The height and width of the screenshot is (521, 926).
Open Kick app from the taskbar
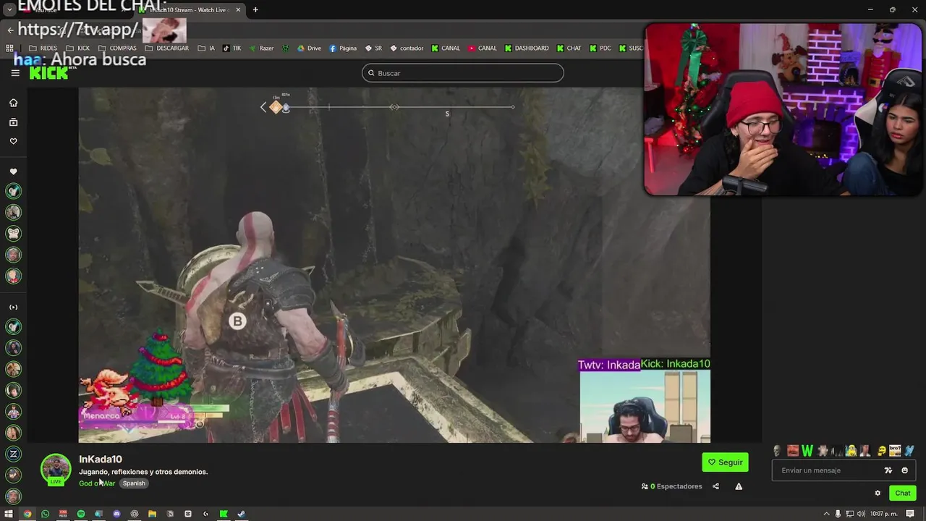point(224,514)
